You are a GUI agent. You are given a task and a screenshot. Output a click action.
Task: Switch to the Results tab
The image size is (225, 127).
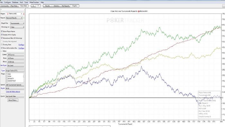coord(48,6)
